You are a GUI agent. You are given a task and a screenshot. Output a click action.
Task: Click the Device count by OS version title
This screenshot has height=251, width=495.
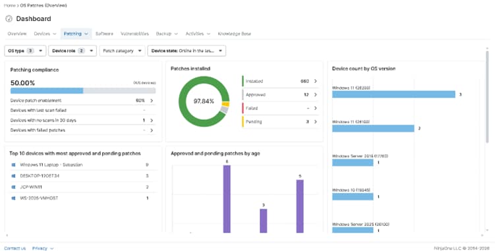coord(364,69)
